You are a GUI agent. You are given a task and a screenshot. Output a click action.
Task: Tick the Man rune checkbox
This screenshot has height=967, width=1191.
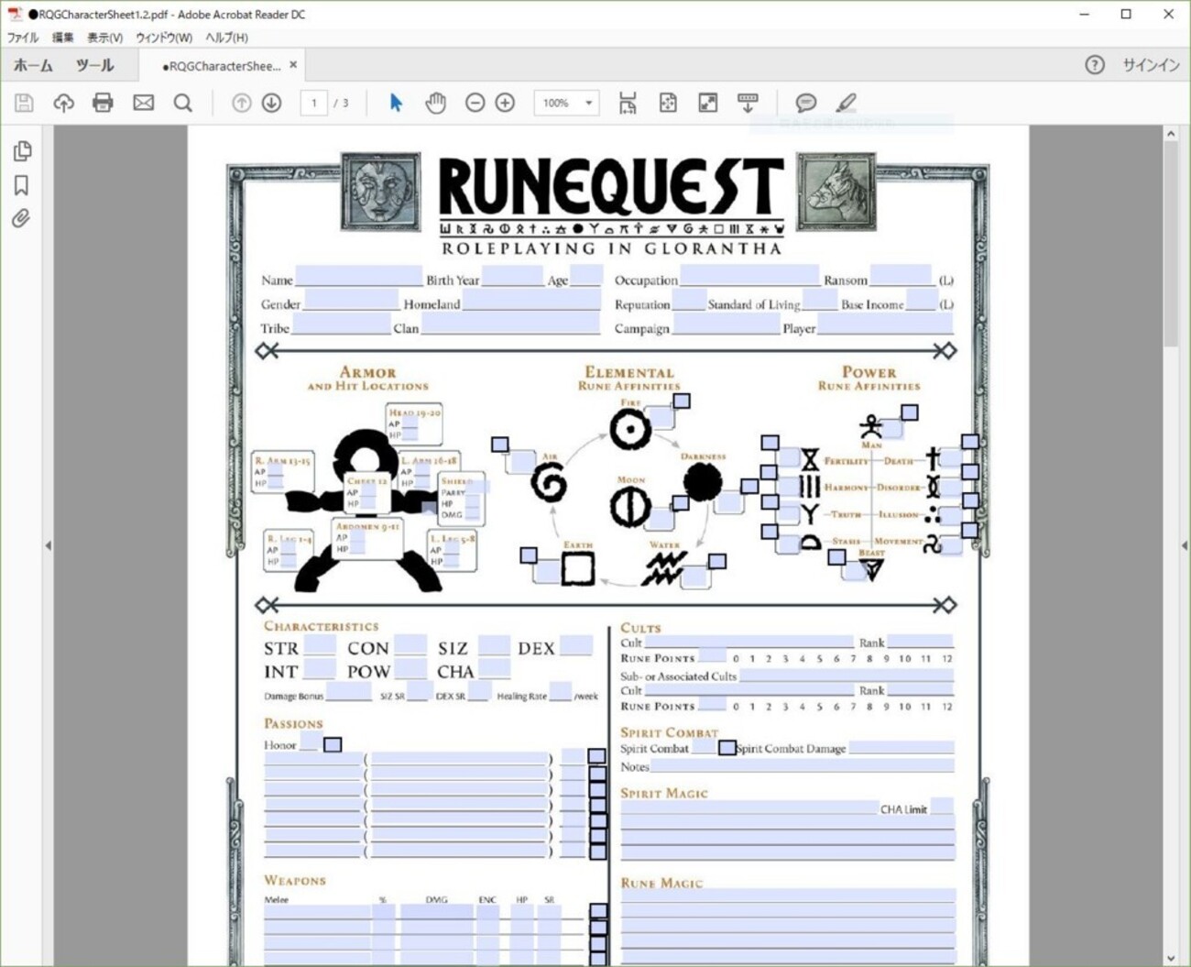909,412
